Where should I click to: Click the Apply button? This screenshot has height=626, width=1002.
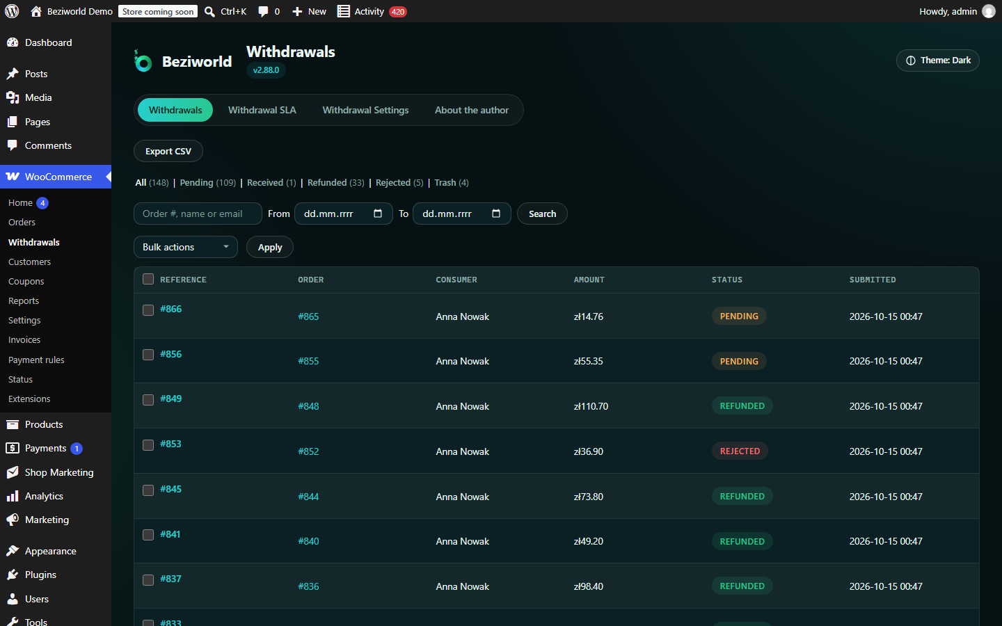[270, 247]
